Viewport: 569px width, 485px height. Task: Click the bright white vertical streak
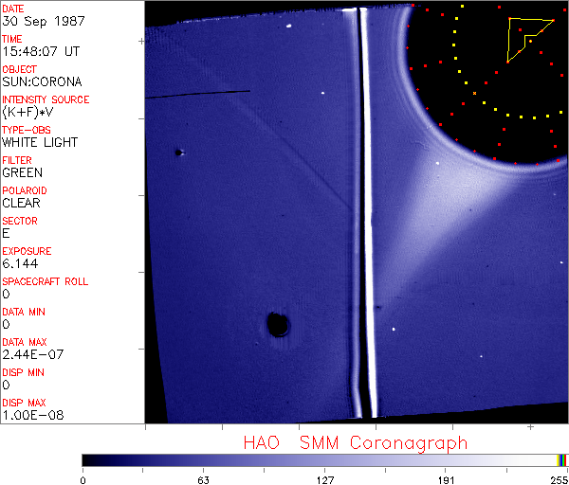[371, 212]
